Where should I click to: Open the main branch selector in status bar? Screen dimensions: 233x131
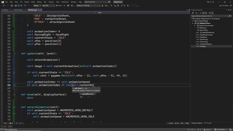tap(208, 130)
